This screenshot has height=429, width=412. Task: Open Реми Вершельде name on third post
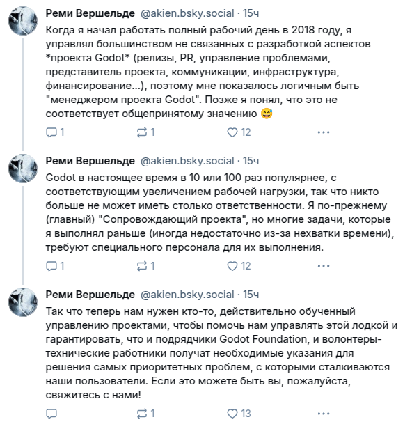(x=90, y=295)
